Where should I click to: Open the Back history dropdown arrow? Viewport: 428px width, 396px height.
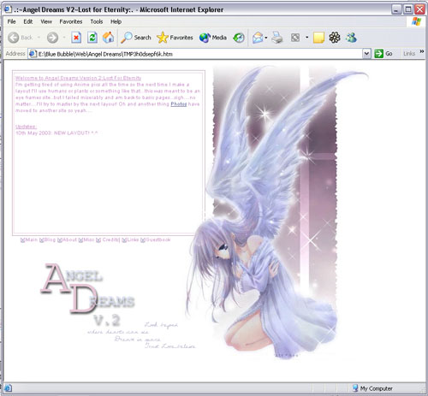[39, 38]
